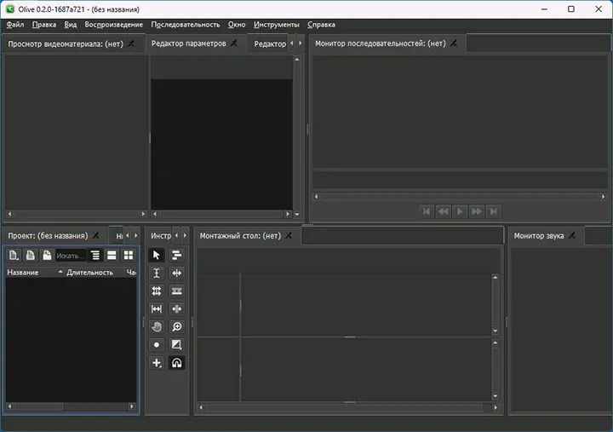Close the Монитор последовательностей tab

coord(454,43)
